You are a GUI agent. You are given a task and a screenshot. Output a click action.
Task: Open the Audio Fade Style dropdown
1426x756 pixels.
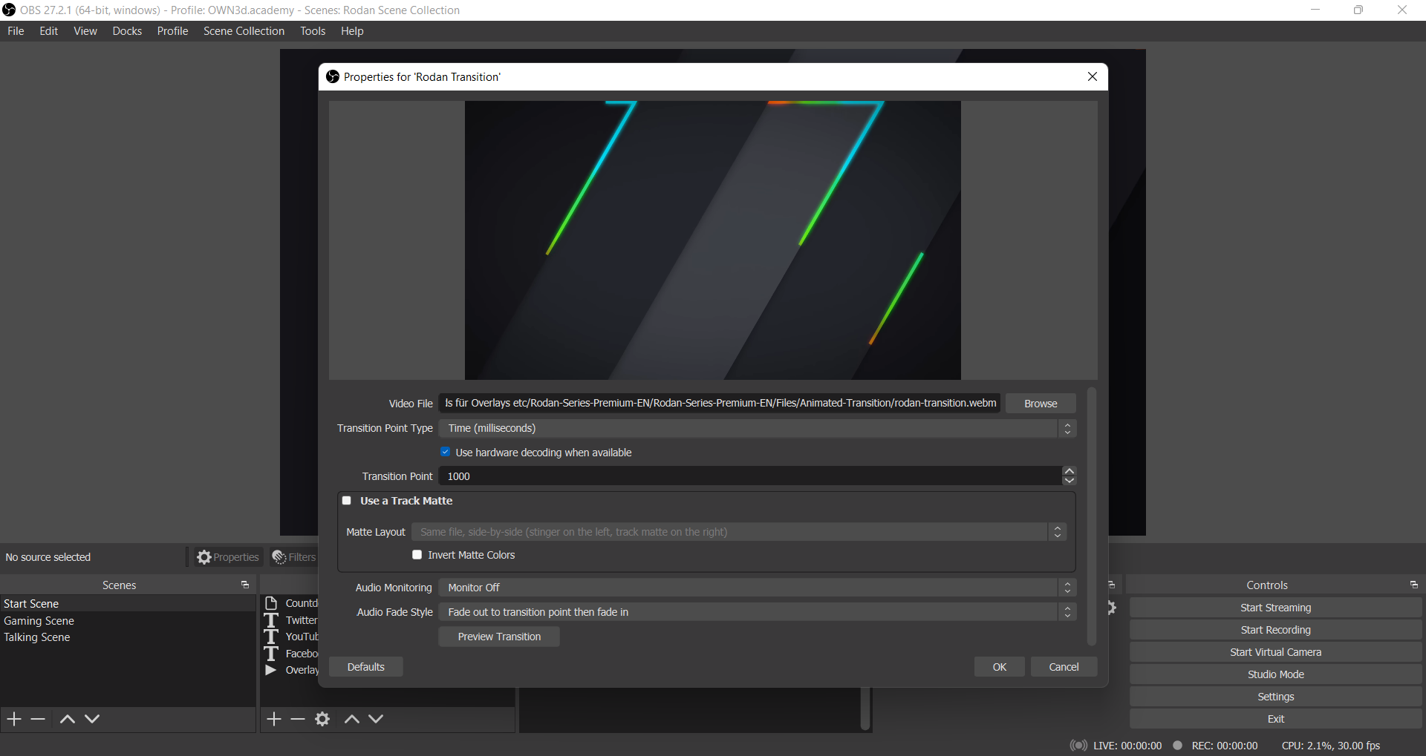756,612
